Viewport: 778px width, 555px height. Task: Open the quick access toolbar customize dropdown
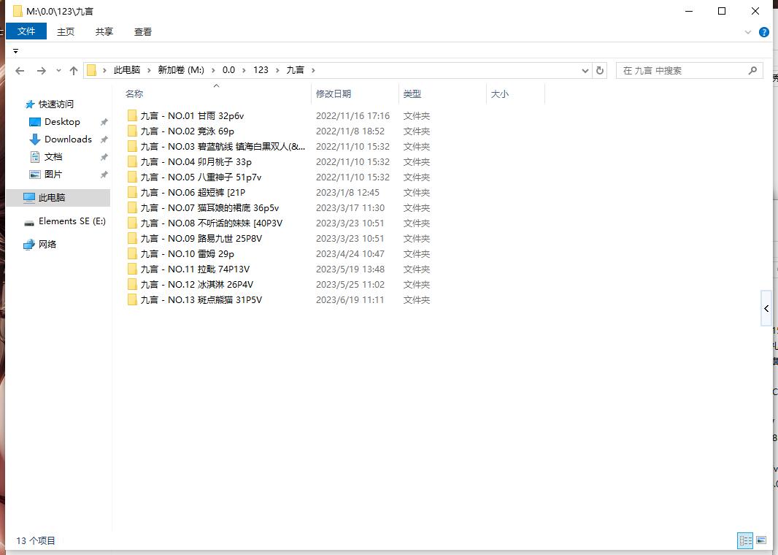[x=15, y=51]
